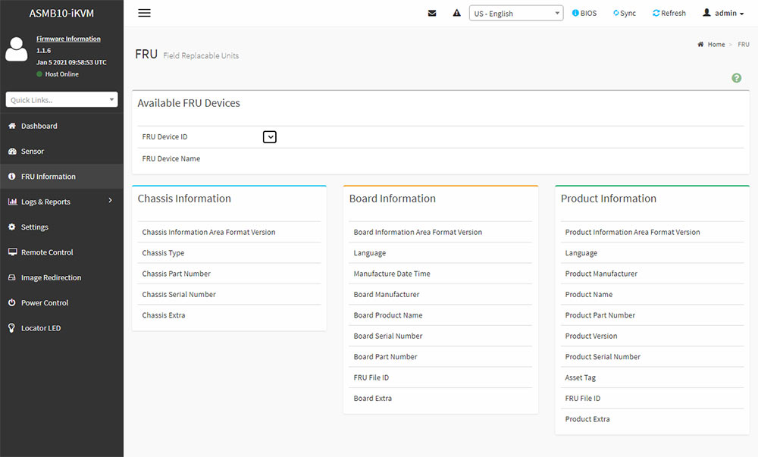Click the green help question mark icon
Screen dimensions: 758x457
[736, 78]
